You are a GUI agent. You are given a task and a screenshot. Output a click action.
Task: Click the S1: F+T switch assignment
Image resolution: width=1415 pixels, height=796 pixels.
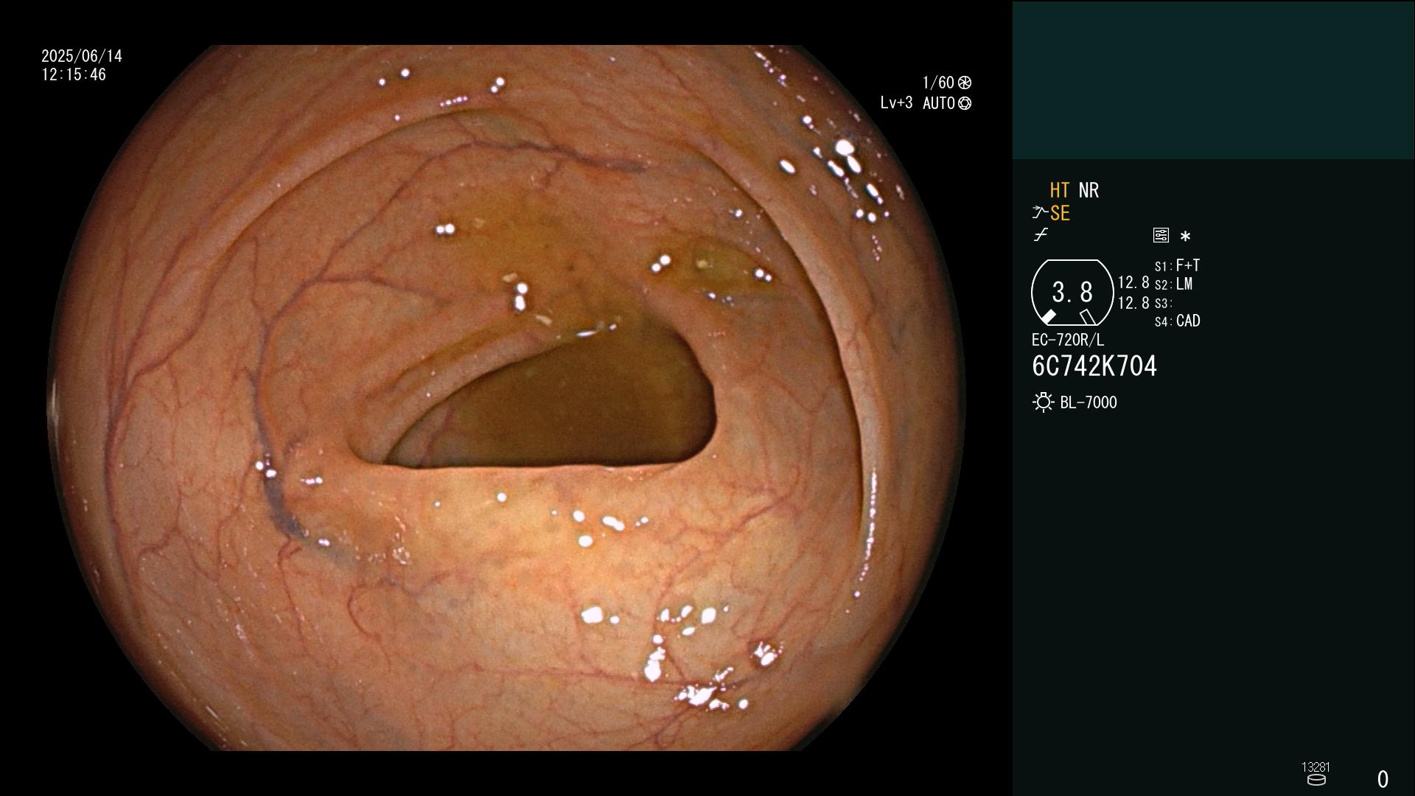tap(1177, 265)
